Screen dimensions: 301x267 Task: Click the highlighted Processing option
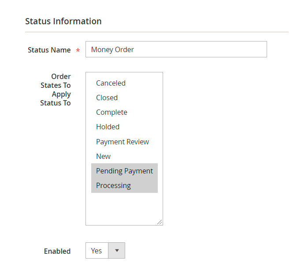pyautogui.click(x=113, y=185)
